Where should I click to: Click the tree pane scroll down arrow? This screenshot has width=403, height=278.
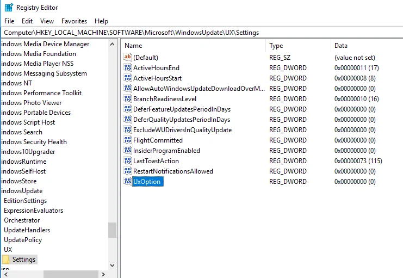113,265
